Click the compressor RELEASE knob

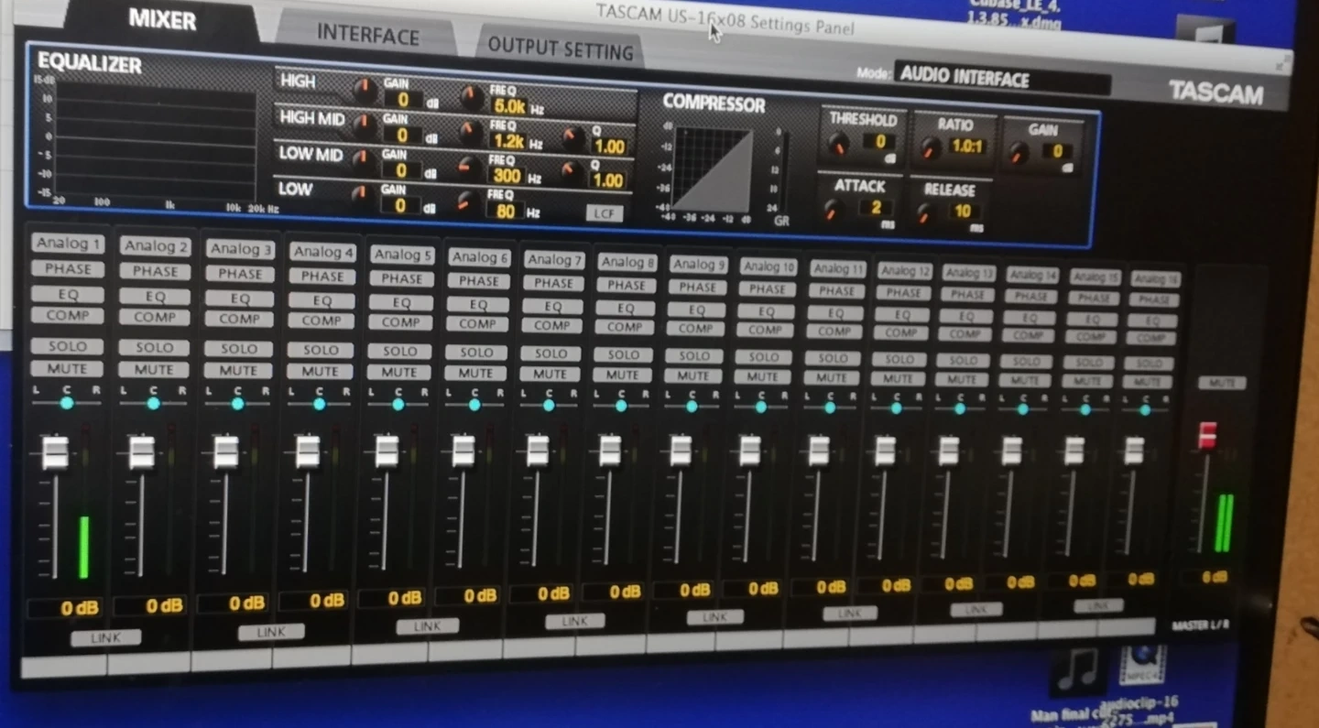(926, 213)
